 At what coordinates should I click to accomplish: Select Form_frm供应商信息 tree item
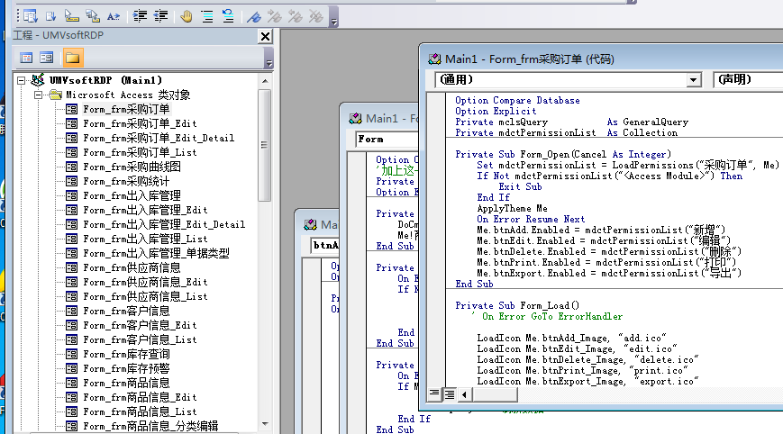132,268
